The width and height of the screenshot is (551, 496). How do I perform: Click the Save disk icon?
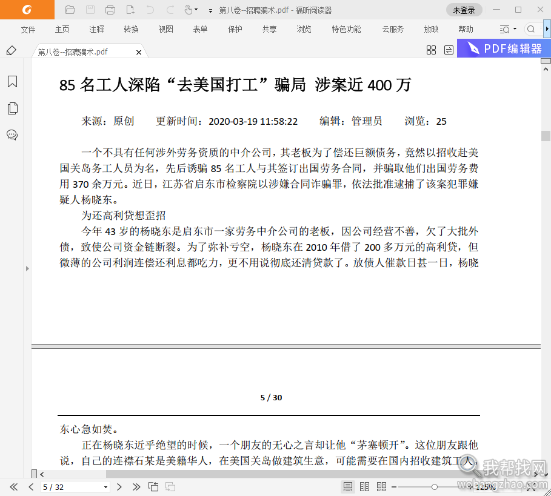point(90,10)
